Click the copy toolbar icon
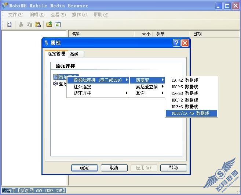Viewport: 241px width, 195px height. click(x=29, y=24)
